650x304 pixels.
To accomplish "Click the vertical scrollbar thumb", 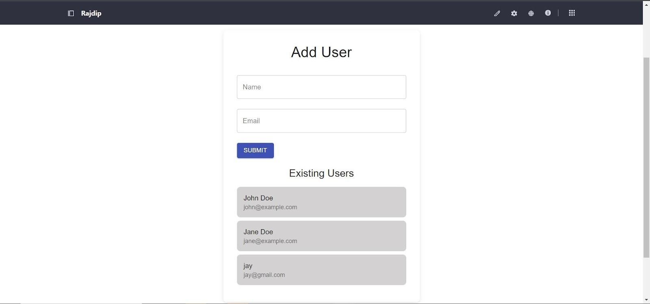I will 646,157.
